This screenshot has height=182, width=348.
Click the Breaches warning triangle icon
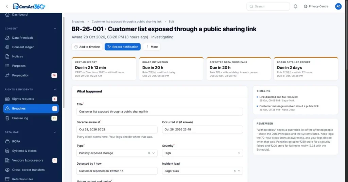click(7, 108)
